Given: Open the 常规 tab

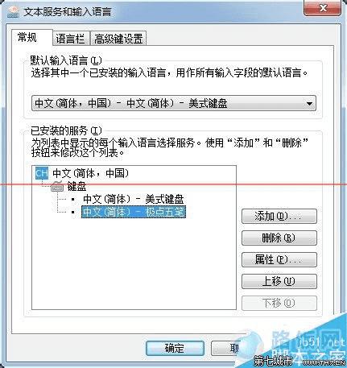Looking at the screenshot, I should click(27, 37).
